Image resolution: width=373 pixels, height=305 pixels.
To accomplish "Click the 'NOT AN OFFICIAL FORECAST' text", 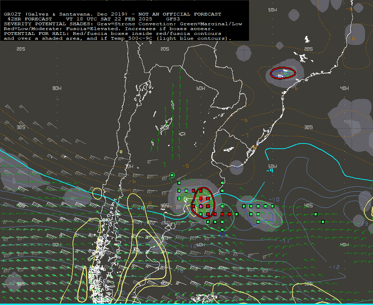I will [x=180, y=14].
